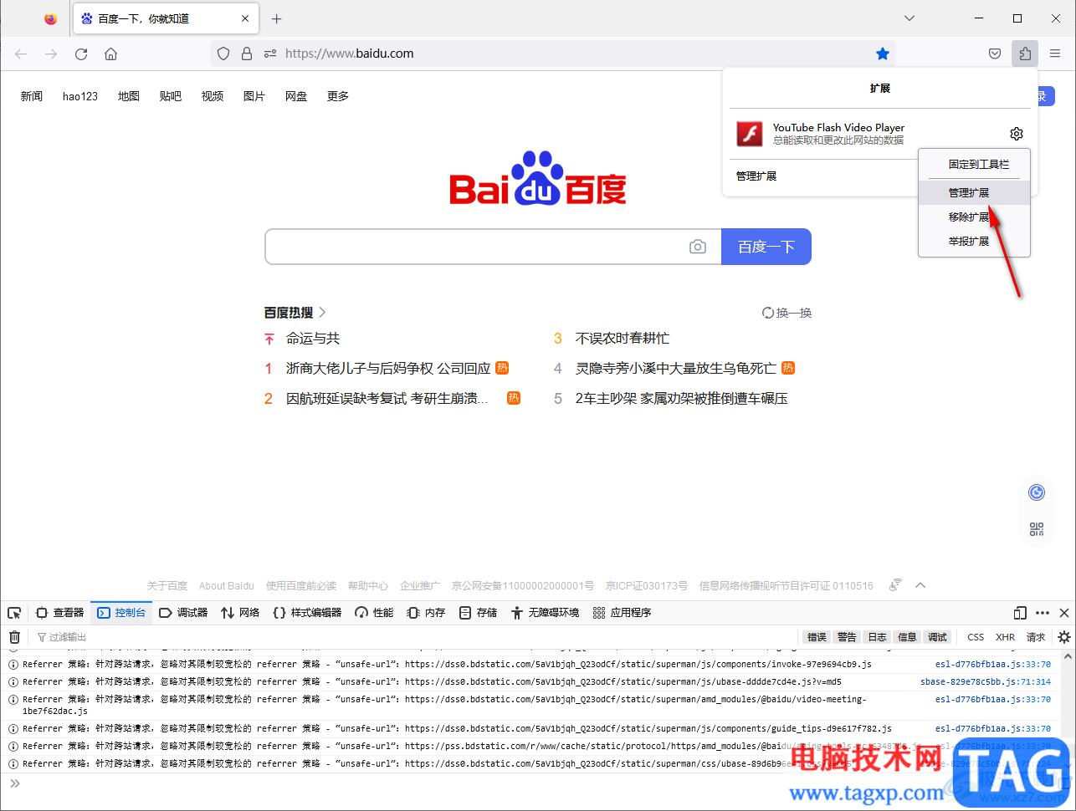Open hot topic 不误农时春耕忙
The image size is (1076, 811).
623,339
